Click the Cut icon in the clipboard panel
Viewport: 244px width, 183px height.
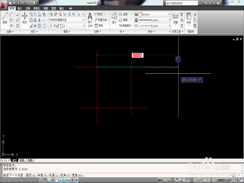195,14
